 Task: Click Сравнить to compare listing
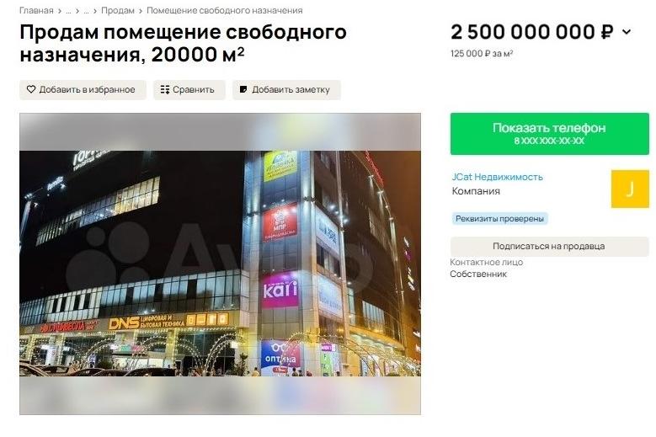point(189,89)
